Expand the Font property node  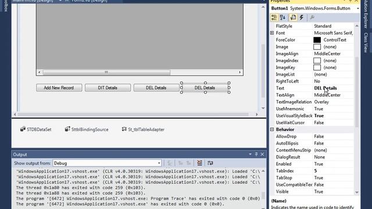pos(272,33)
